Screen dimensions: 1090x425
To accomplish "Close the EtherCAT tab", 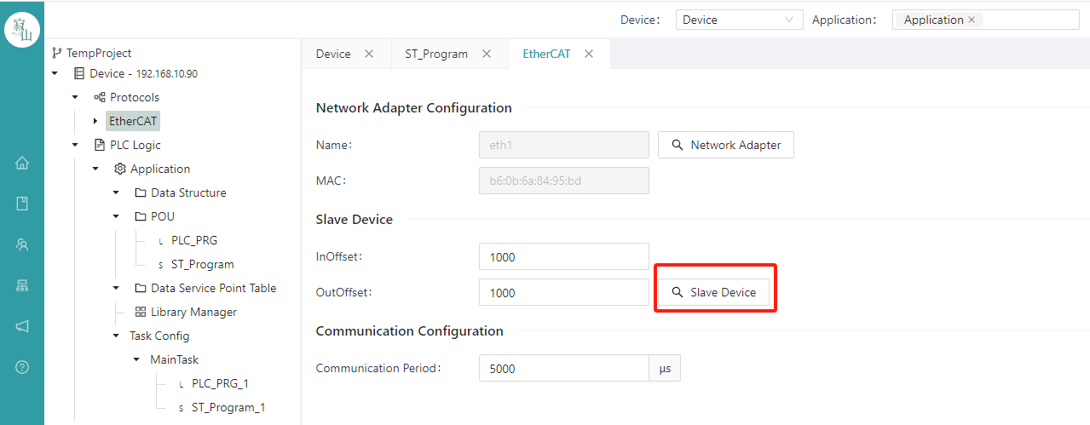I will [x=589, y=54].
